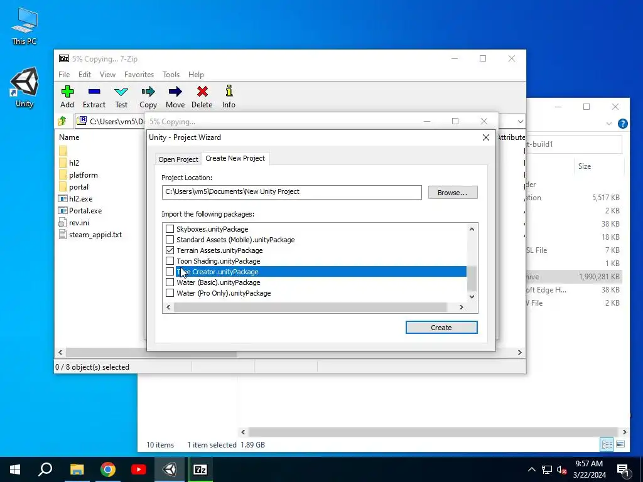643x482 pixels.
Task: Click the Create button
Action: [441, 328]
